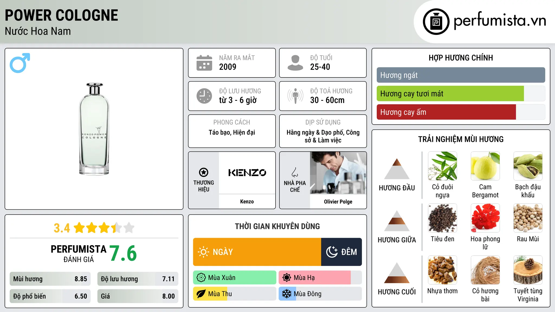The width and height of the screenshot is (555, 312).
Task: Click the Mùa Xuân season bar
Action: click(235, 278)
